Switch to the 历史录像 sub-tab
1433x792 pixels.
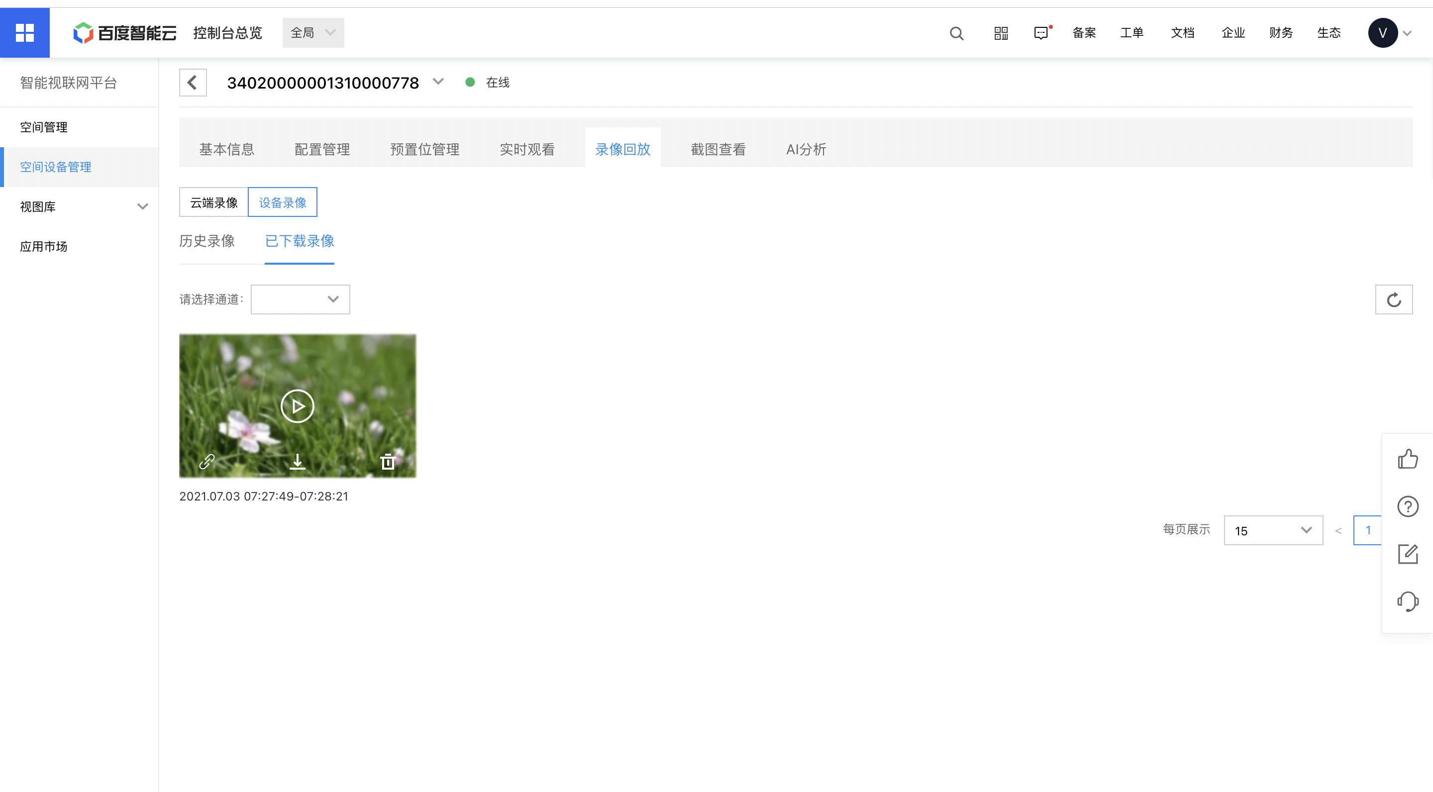[x=207, y=241]
